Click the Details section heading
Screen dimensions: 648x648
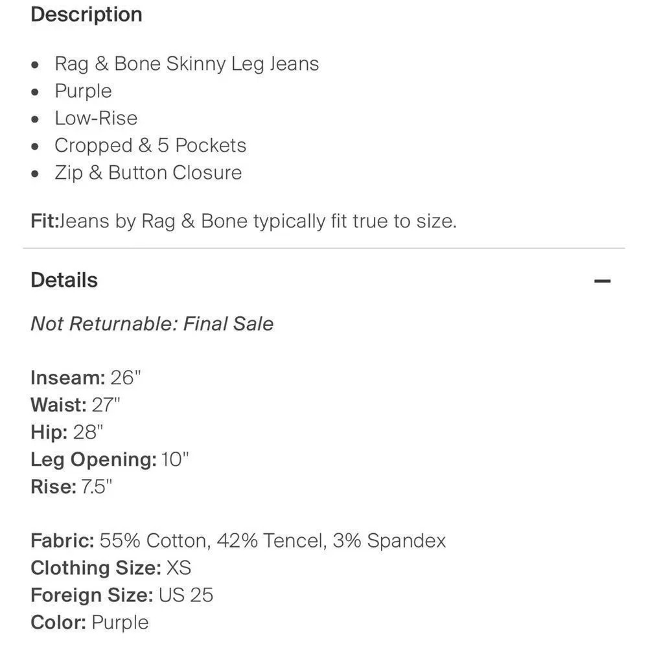[64, 280]
